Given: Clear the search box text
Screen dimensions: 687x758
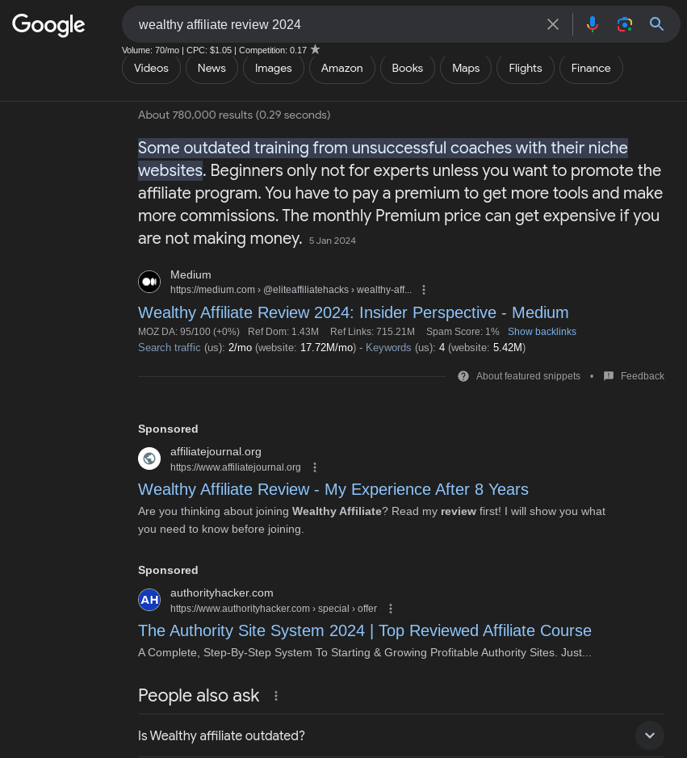Looking at the screenshot, I should pos(553,24).
